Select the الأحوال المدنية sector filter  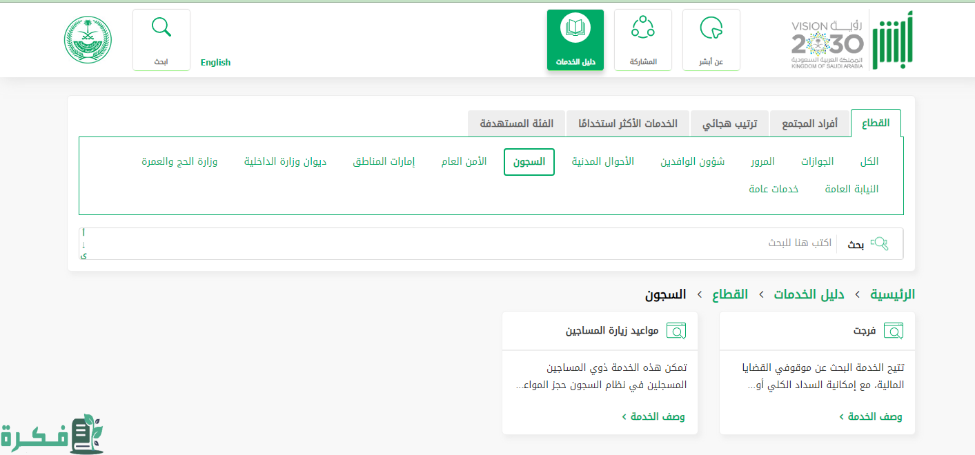(x=602, y=161)
